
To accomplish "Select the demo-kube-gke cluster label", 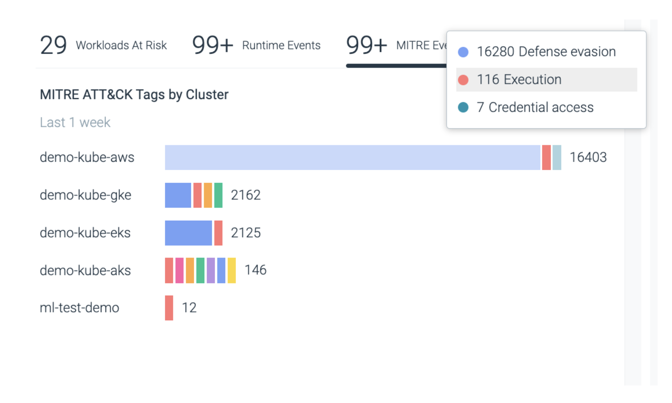I will 85,195.
